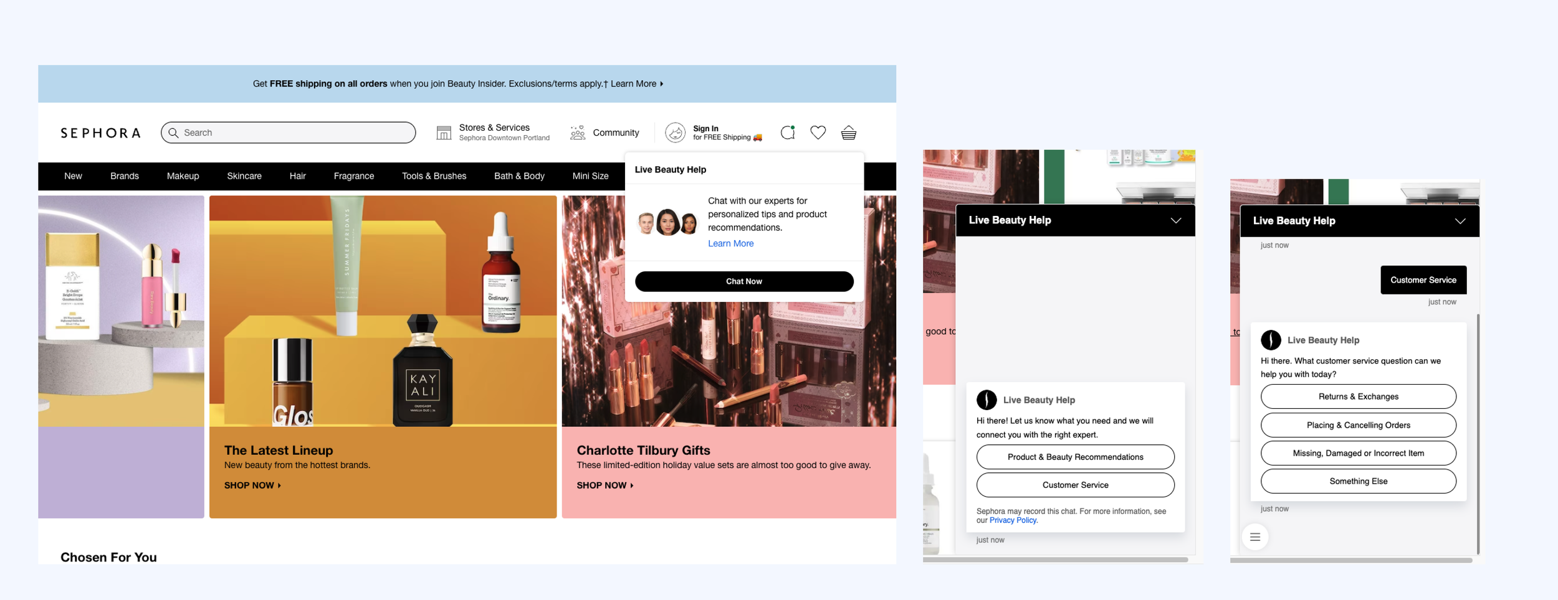This screenshot has width=1558, height=600.
Task: Open the Loves heart icon
Action: click(x=818, y=133)
